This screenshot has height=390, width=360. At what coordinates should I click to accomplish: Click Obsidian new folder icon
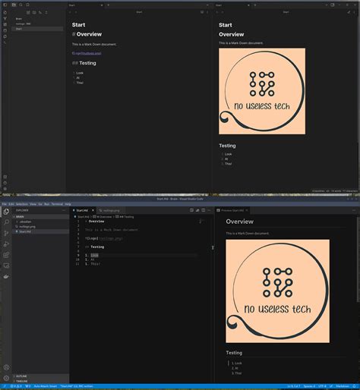point(34,12)
